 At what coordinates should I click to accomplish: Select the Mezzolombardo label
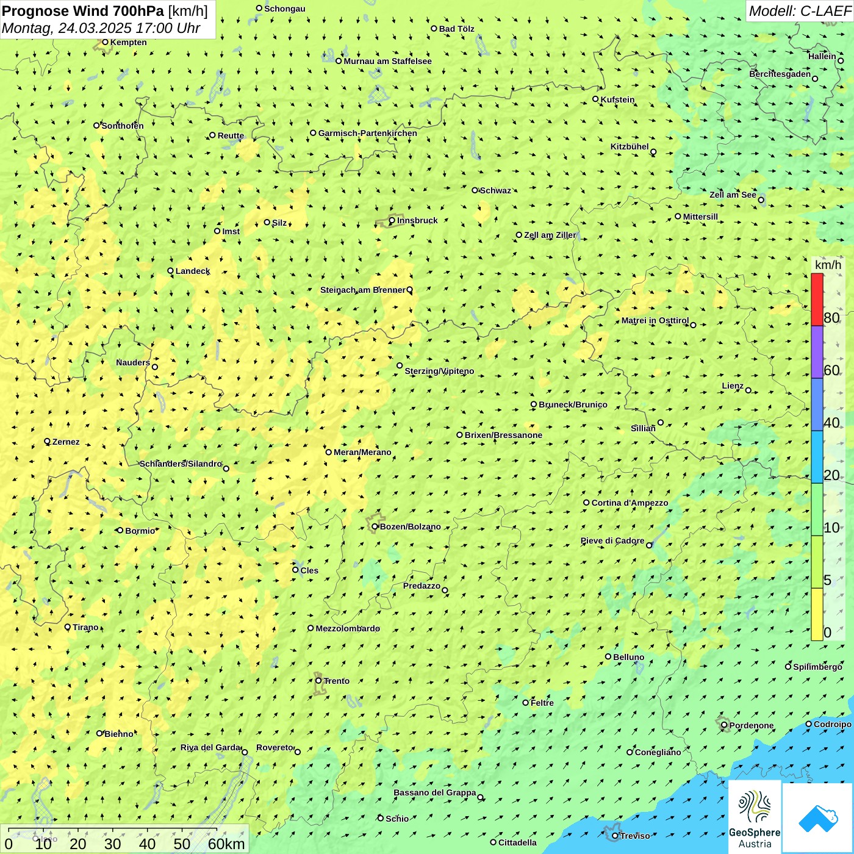click(x=348, y=628)
